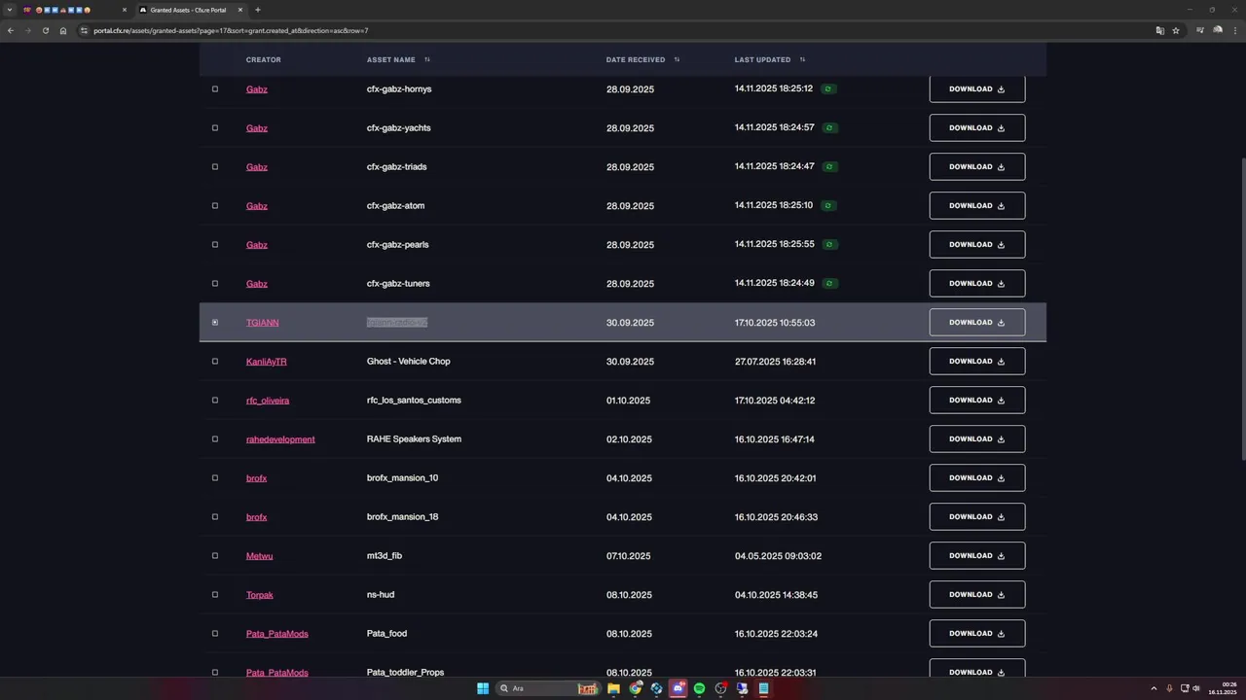Open the Metwu creator link
This screenshot has height=700, width=1246.
coord(259,556)
